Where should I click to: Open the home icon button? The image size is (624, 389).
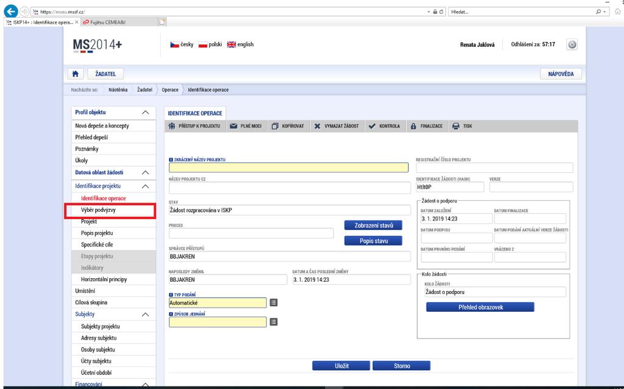[75, 74]
